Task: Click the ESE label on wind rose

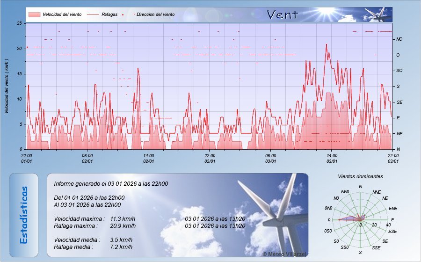Action: click(x=392, y=231)
